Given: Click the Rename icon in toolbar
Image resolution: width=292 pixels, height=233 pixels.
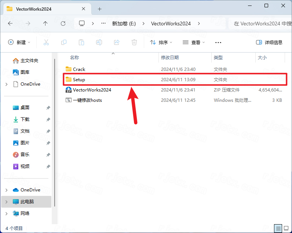Looking at the screenshot, I should (x=99, y=42).
